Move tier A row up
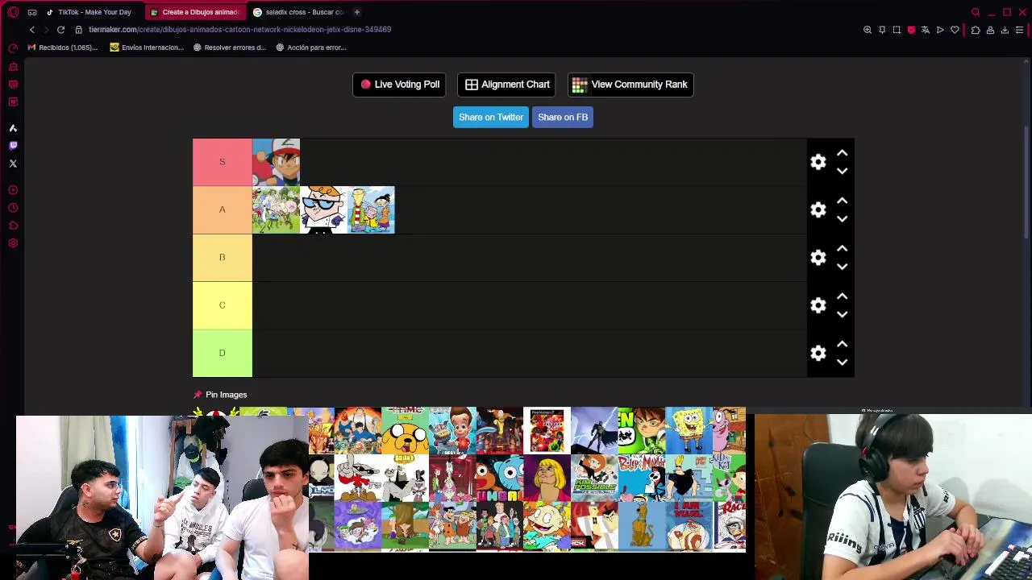 (x=842, y=201)
